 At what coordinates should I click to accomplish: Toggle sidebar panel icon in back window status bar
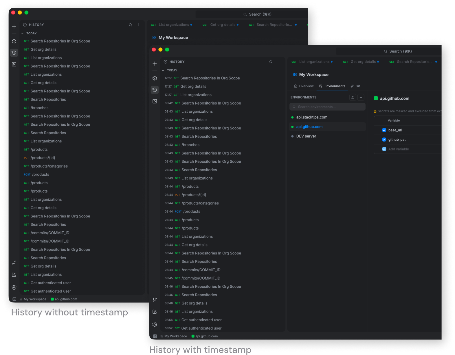pos(14,299)
